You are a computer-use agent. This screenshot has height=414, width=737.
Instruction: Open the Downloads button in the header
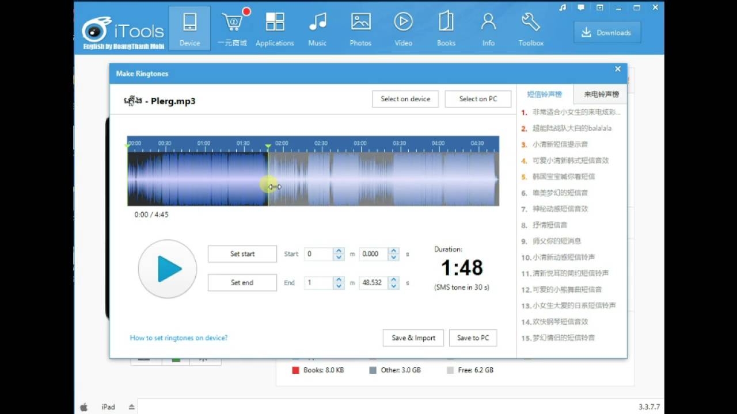click(x=607, y=33)
